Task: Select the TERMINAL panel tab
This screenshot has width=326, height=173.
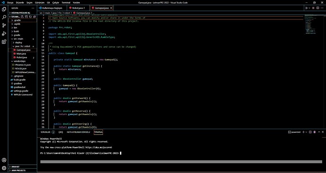Action: (98, 132)
